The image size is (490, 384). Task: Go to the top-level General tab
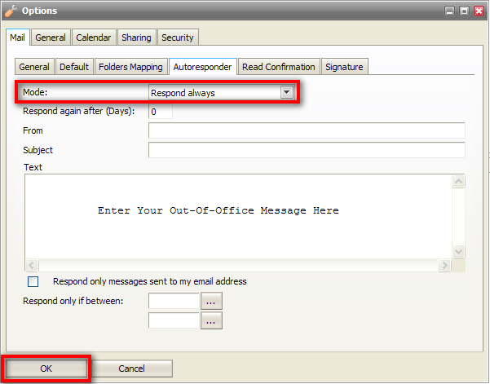[51, 38]
